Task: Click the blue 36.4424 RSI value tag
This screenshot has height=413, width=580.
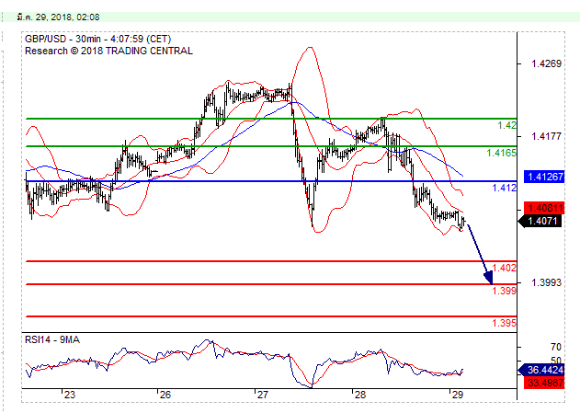Action: (x=542, y=370)
